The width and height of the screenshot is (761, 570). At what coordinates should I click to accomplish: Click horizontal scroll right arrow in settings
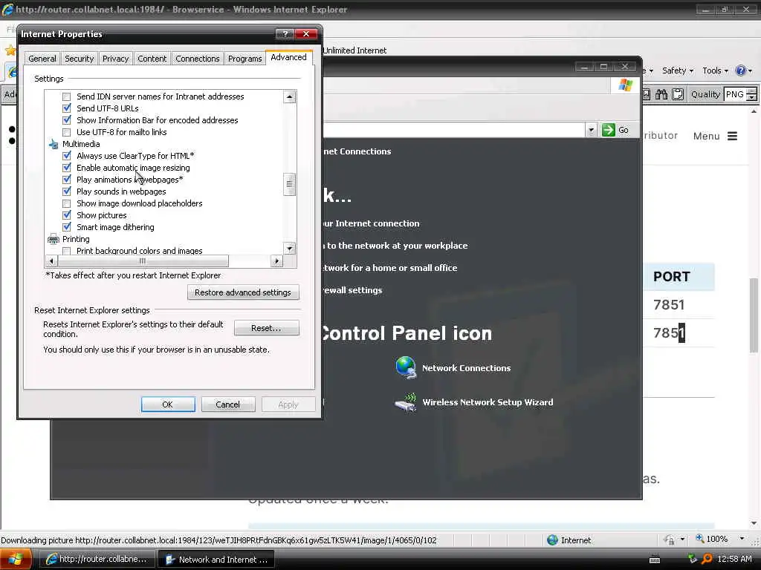pos(276,261)
